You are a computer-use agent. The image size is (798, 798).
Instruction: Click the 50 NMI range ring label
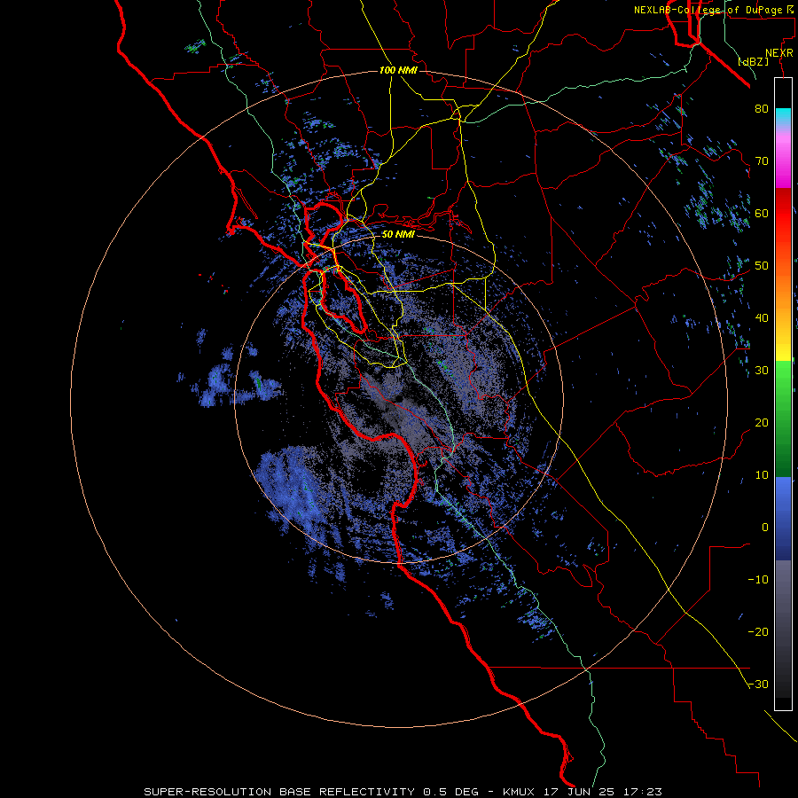pos(398,235)
